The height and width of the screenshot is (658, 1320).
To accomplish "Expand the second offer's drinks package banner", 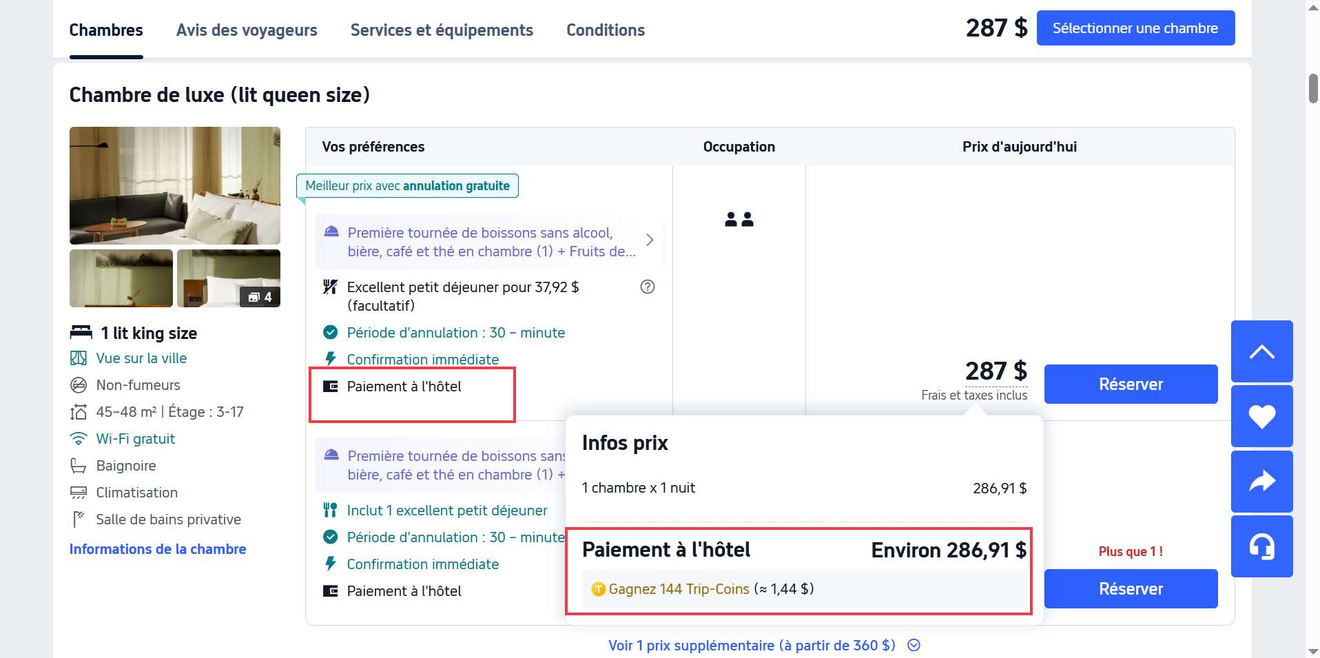I will [x=441, y=465].
